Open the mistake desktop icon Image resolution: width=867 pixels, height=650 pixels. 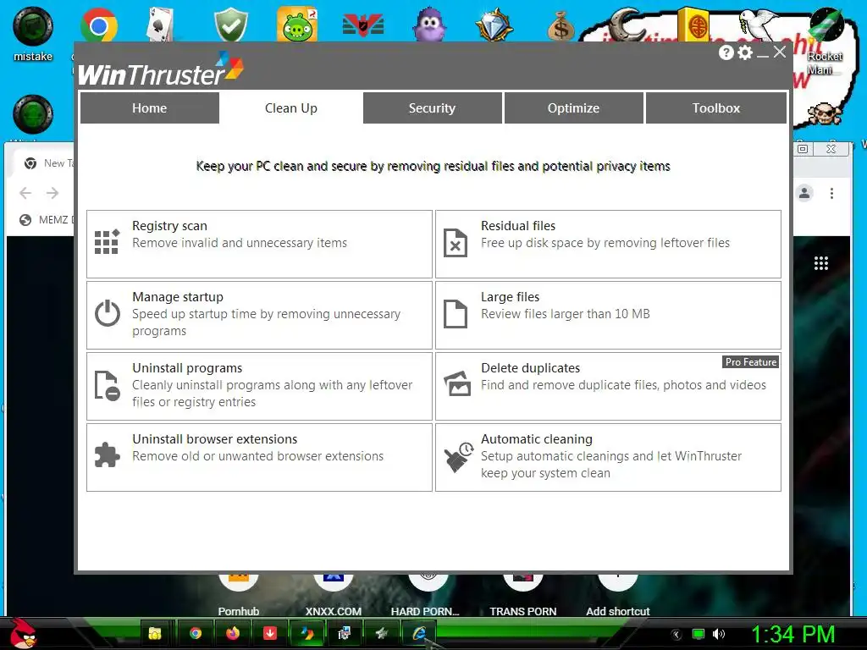click(x=33, y=34)
